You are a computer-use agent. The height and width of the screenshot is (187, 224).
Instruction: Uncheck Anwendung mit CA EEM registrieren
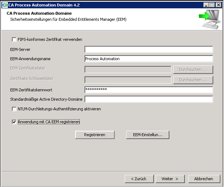click(x=14, y=122)
